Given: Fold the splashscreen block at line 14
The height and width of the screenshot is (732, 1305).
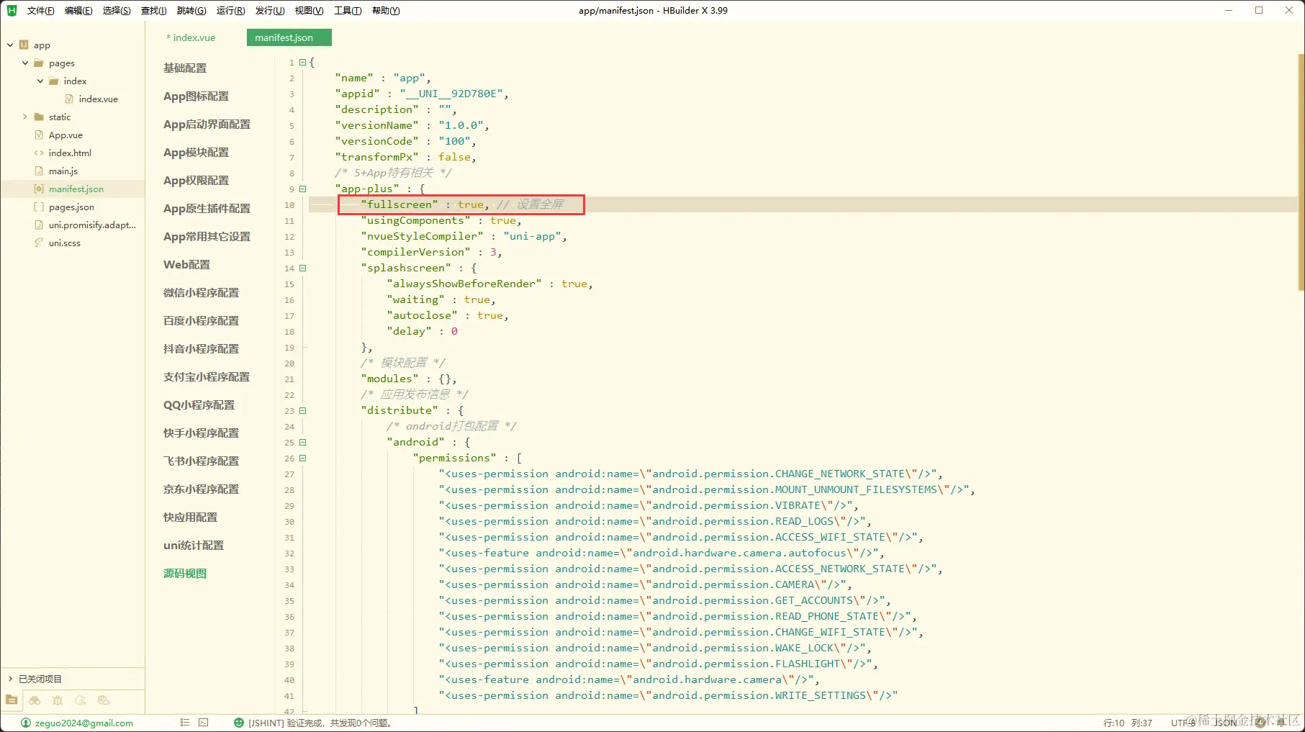Looking at the screenshot, I should tap(303, 268).
